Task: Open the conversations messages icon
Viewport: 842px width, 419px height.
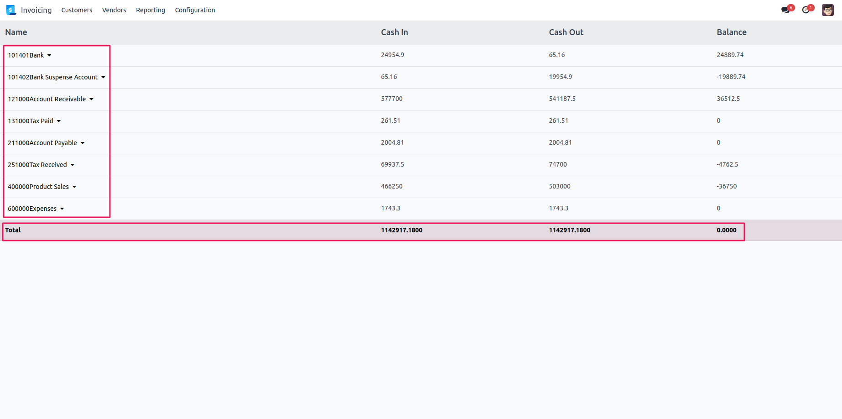Action: pyautogui.click(x=785, y=10)
